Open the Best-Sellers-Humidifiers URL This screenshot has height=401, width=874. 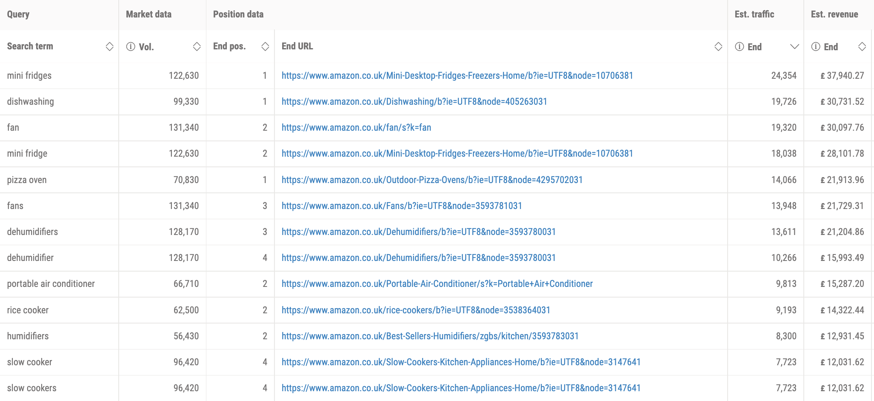pyautogui.click(x=430, y=336)
